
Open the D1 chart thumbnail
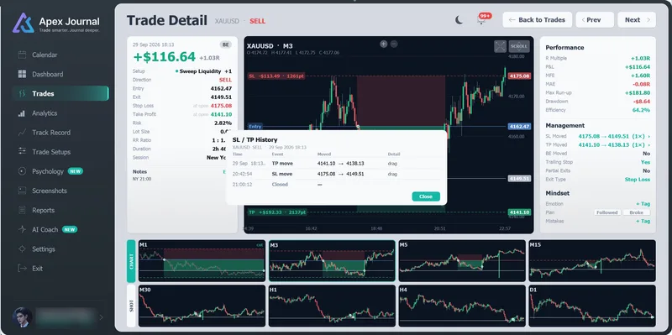coord(592,306)
